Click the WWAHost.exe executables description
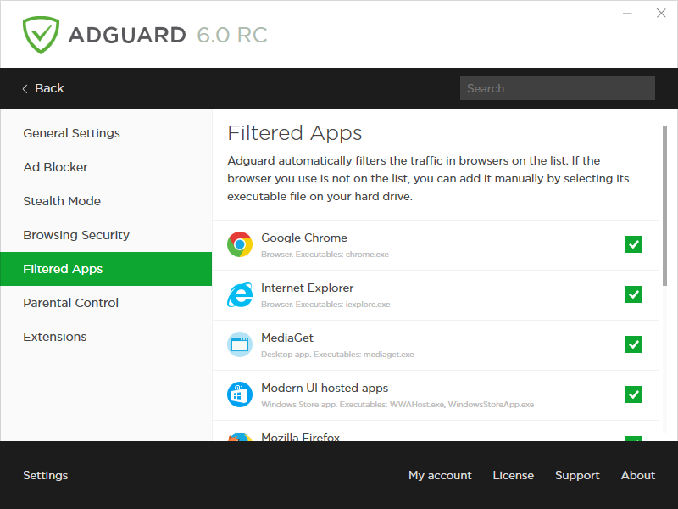Image resolution: width=678 pixels, height=509 pixels. click(x=397, y=405)
